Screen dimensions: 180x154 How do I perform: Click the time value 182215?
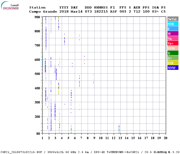tap(101, 12)
